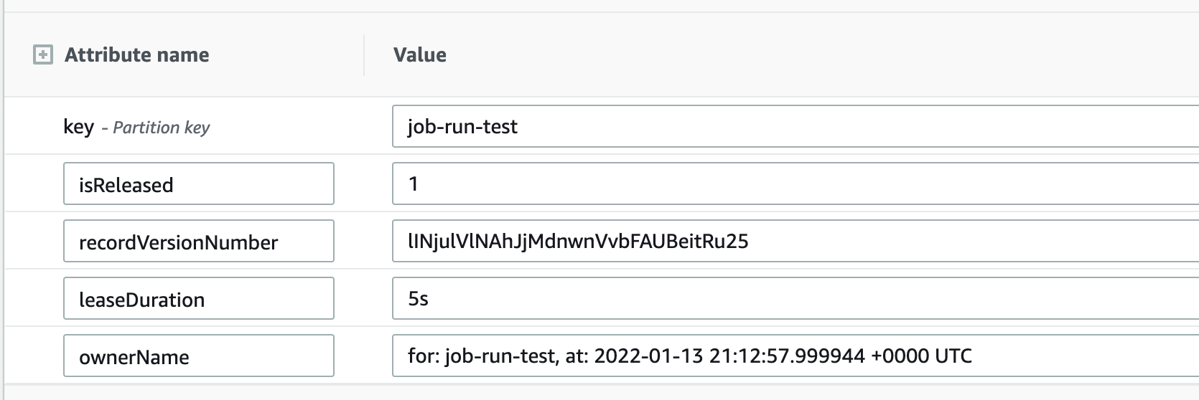This screenshot has width=1199, height=400.
Task: Edit the isReleased attribute name field
Action: coord(199,184)
